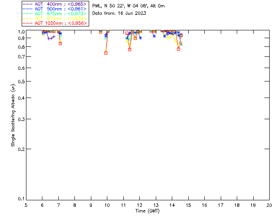Click the blue asterisk marker near 13 GMT
Image resolution: width=277 pixels, height=222 pixels.
click(x=155, y=36)
